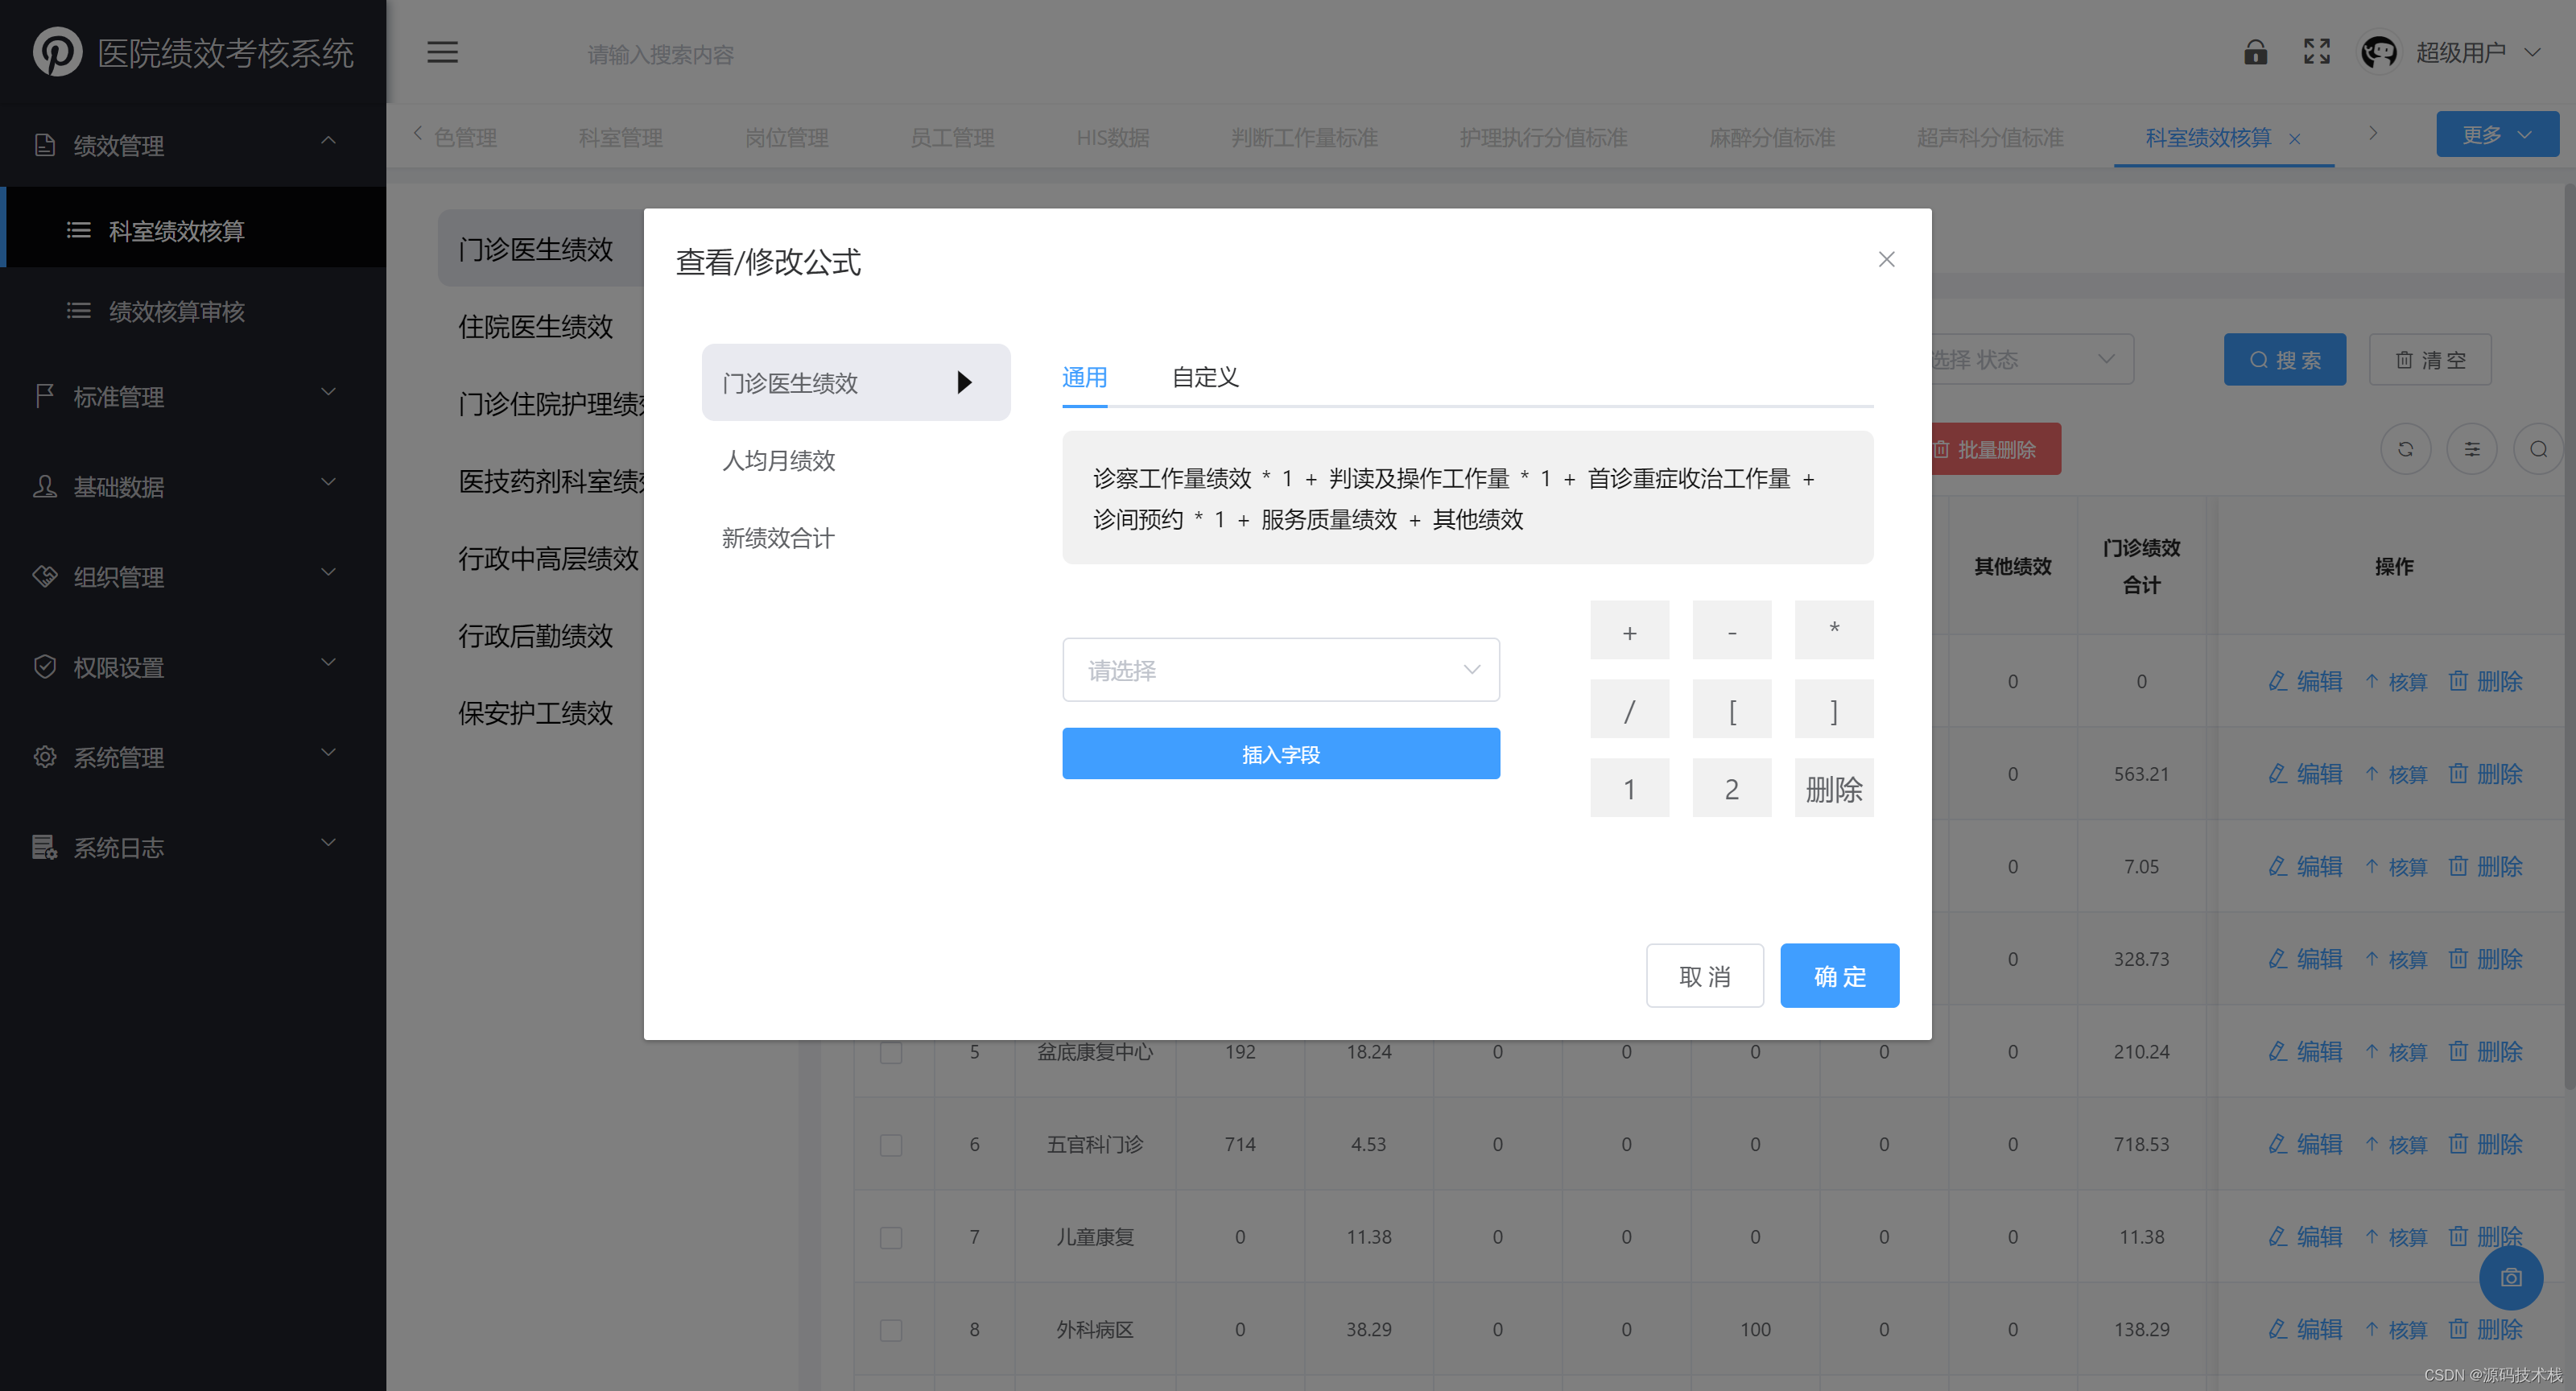Click the 绩效管理 document icon in sidebar

point(45,145)
